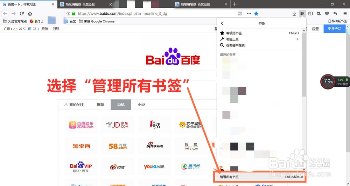Click 换肤 link on Baidu header
Image resolution: width=350 pixels, height=186 pixels.
[45, 29]
